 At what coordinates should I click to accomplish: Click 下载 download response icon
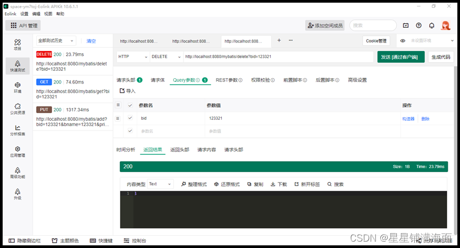[273, 184]
